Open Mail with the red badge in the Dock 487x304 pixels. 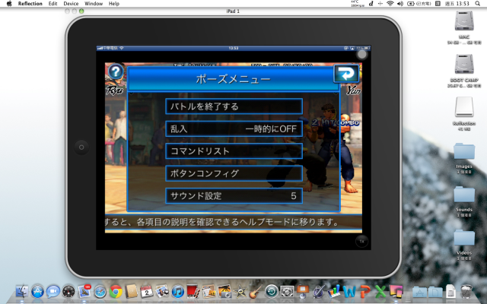tap(84, 292)
